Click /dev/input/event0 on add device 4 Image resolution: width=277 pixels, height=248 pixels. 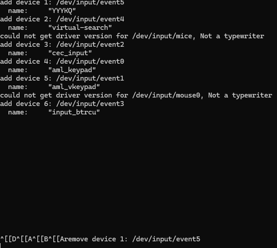tap(90, 61)
